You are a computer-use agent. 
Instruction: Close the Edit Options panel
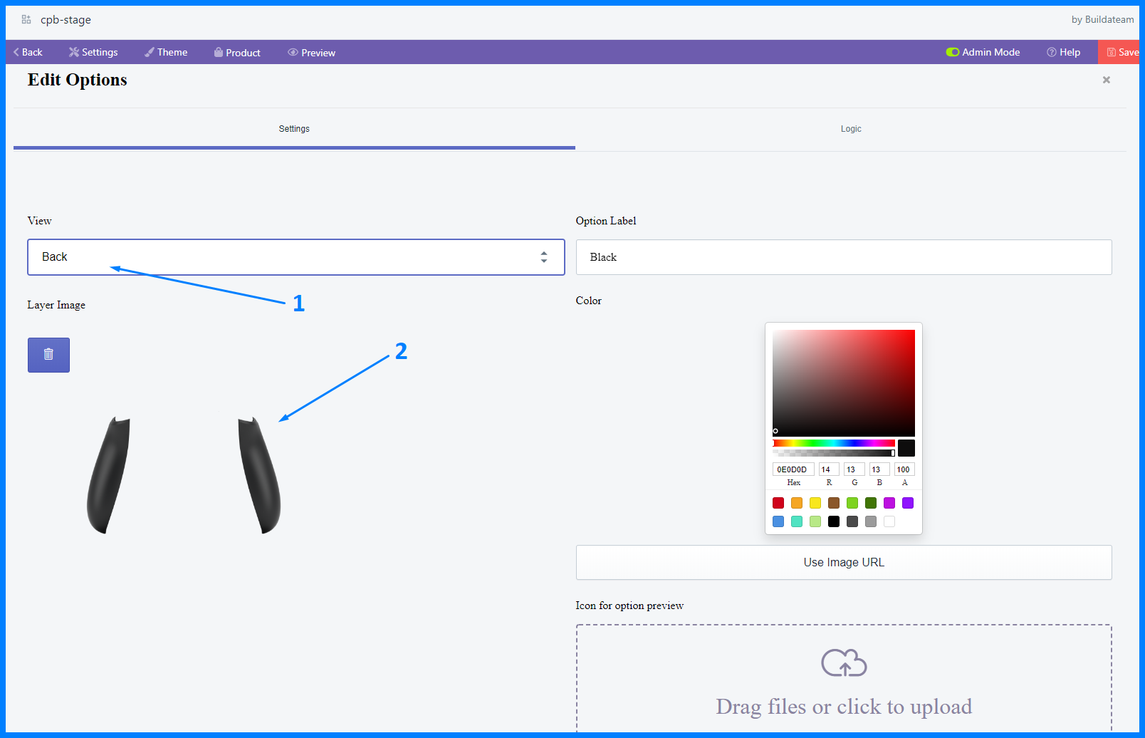[1107, 80]
